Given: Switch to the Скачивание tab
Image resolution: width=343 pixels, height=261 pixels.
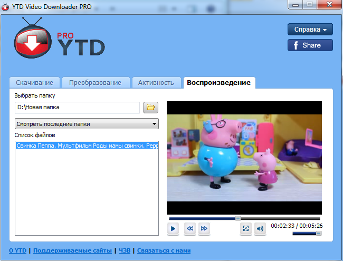Looking at the screenshot, I should click(x=34, y=82).
